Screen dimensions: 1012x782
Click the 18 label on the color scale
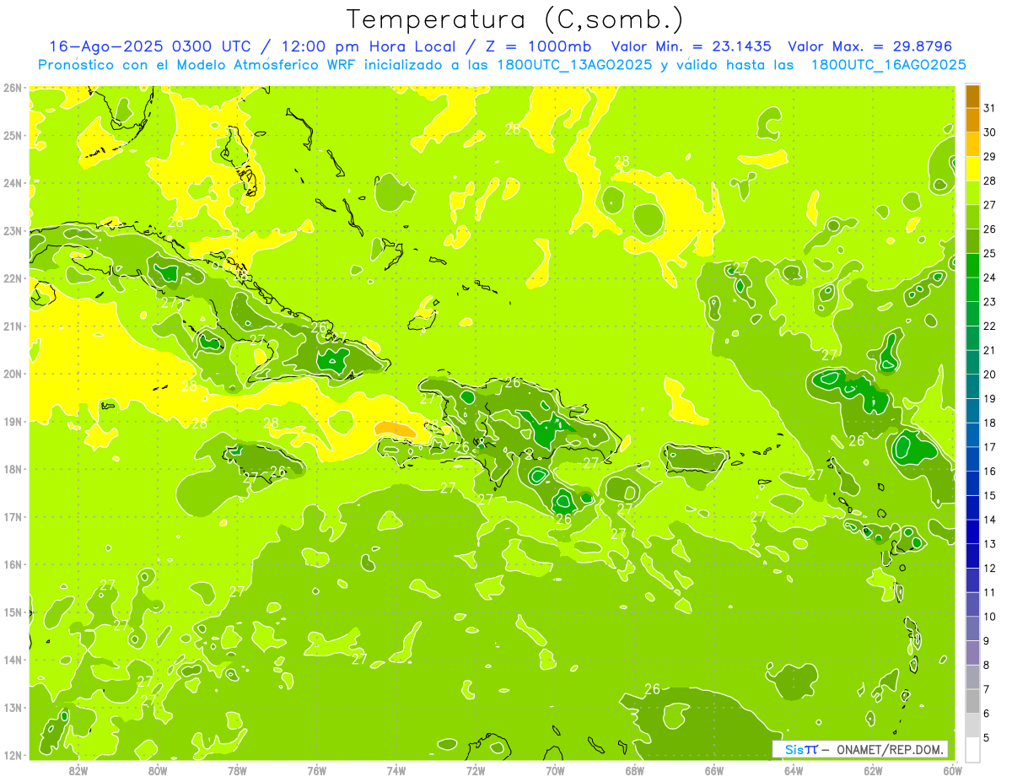pos(989,423)
